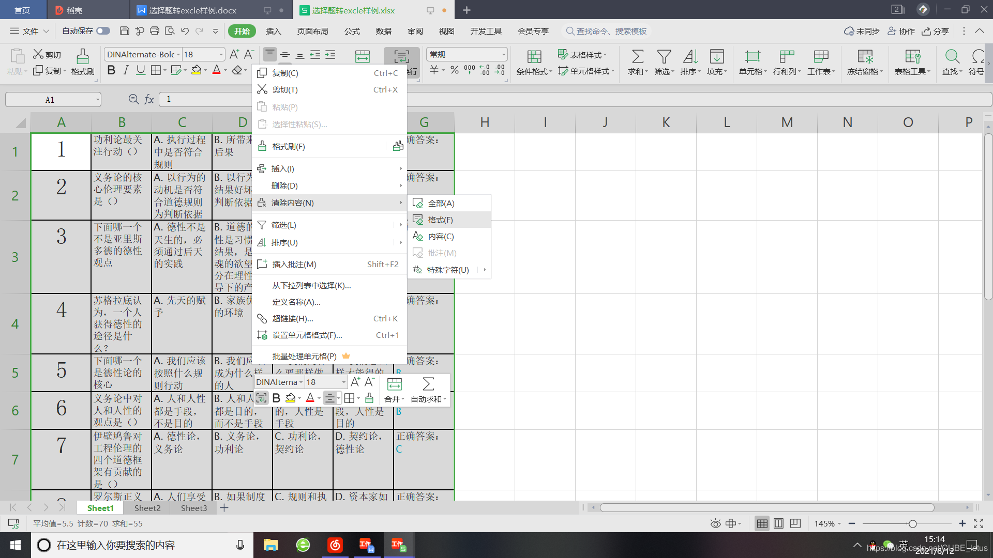Toggle Bold in the ribbon
Screen dimensions: 993x558
111,70
